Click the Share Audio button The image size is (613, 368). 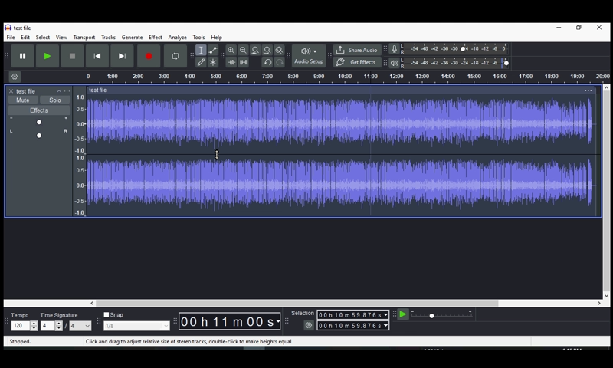357,50
